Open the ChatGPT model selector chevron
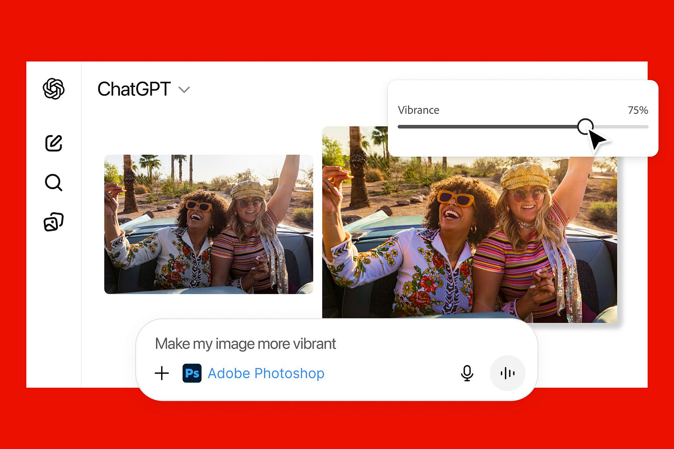 (x=184, y=90)
